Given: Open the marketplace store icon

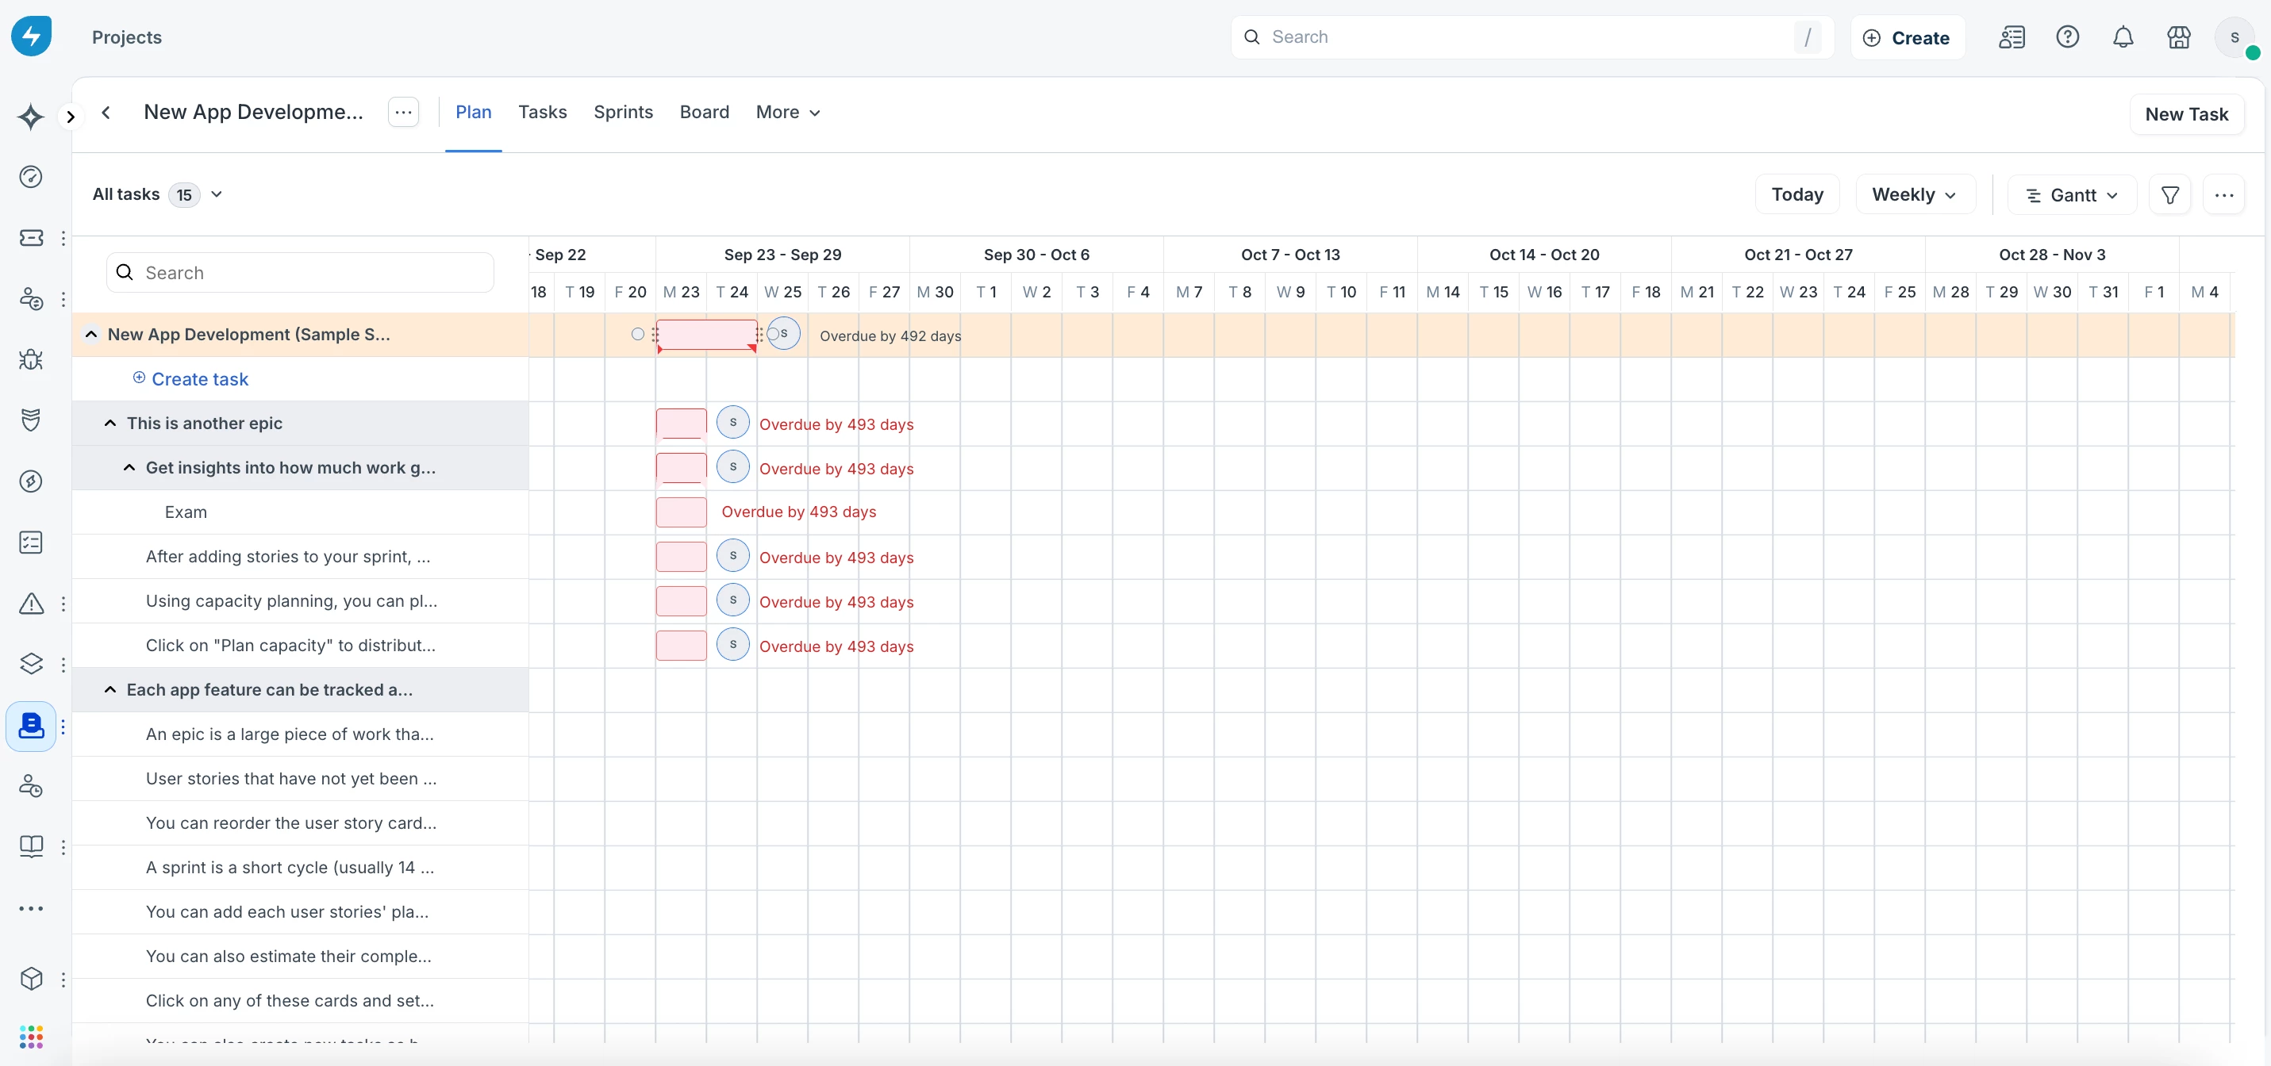Looking at the screenshot, I should (x=2178, y=37).
